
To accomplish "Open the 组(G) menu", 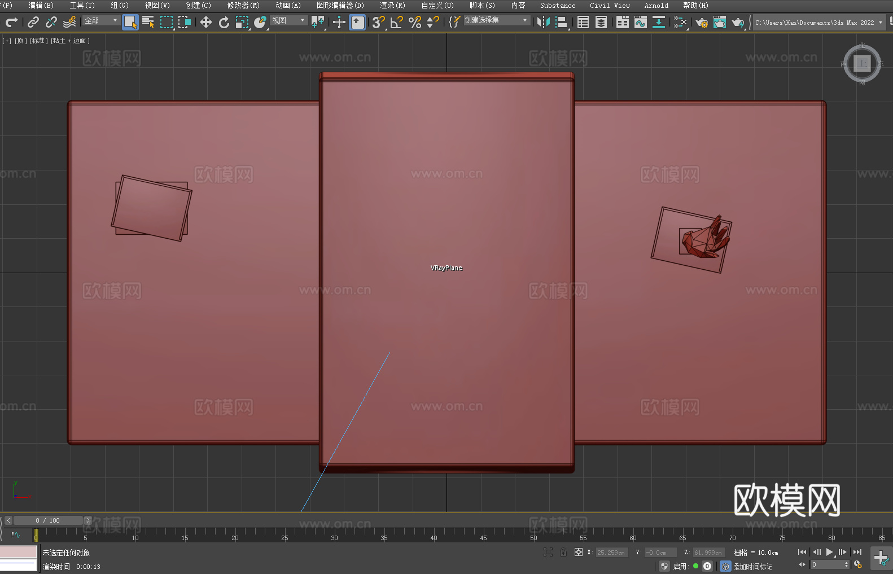I will click(x=120, y=5).
